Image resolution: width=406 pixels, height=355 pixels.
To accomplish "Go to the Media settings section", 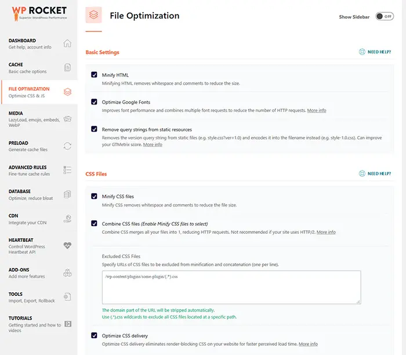I will tap(39, 119).
